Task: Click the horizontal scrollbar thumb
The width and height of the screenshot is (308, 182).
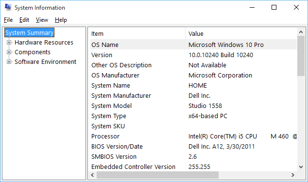Action: pos(157,175)
